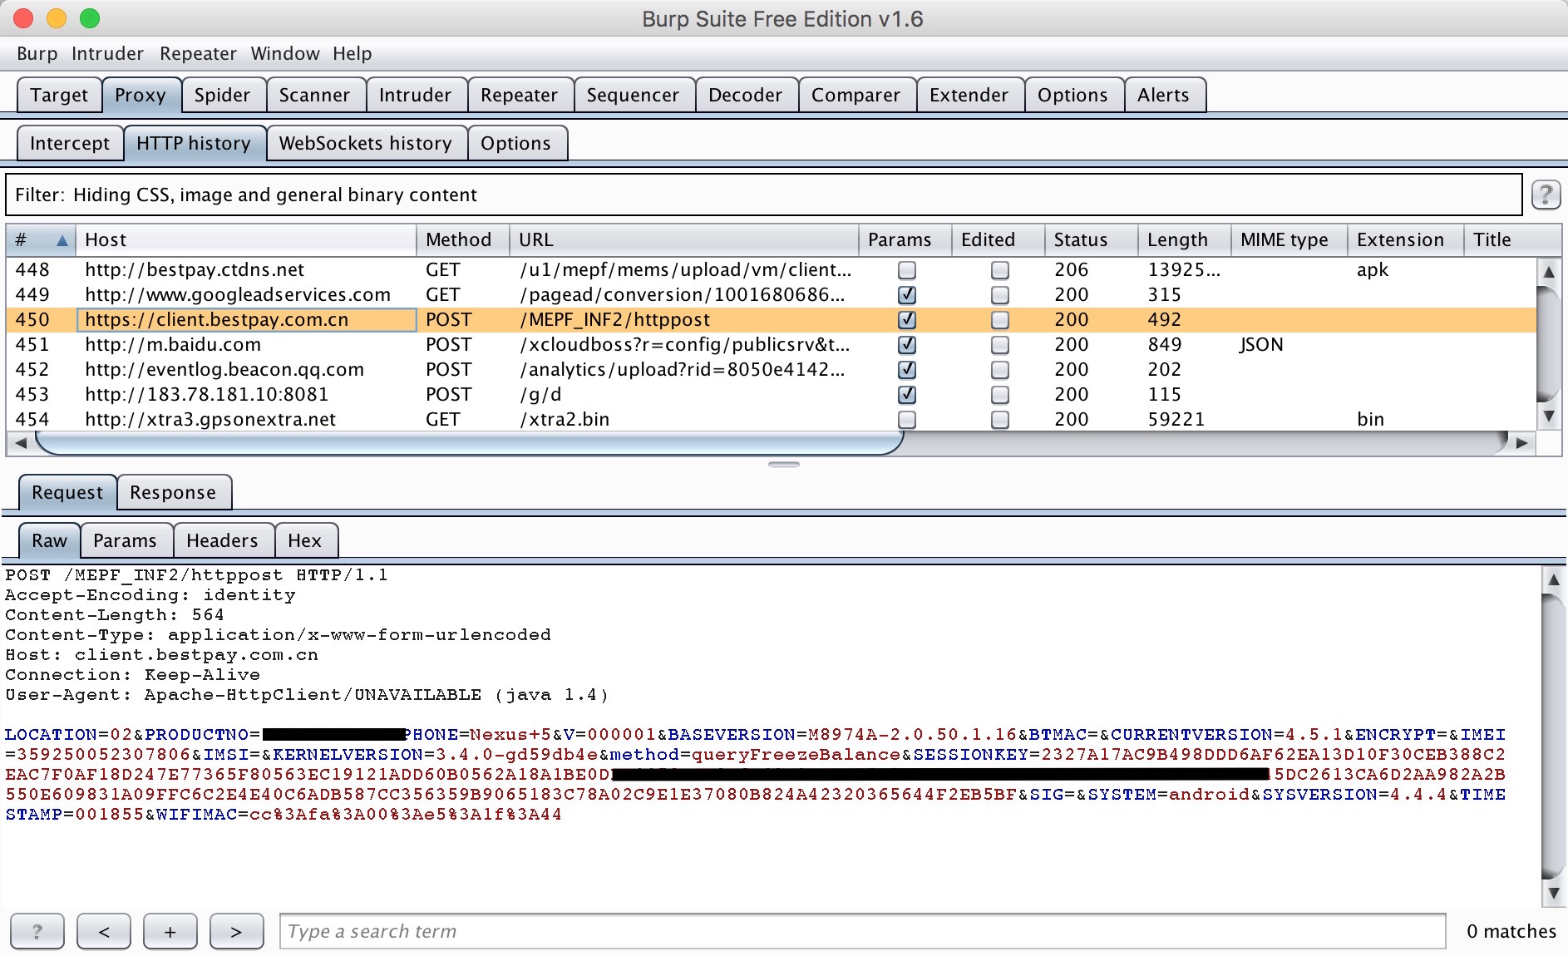1568x956 pixels.
Task: Switch to the Decoder tab
Action: pos(745,95)
